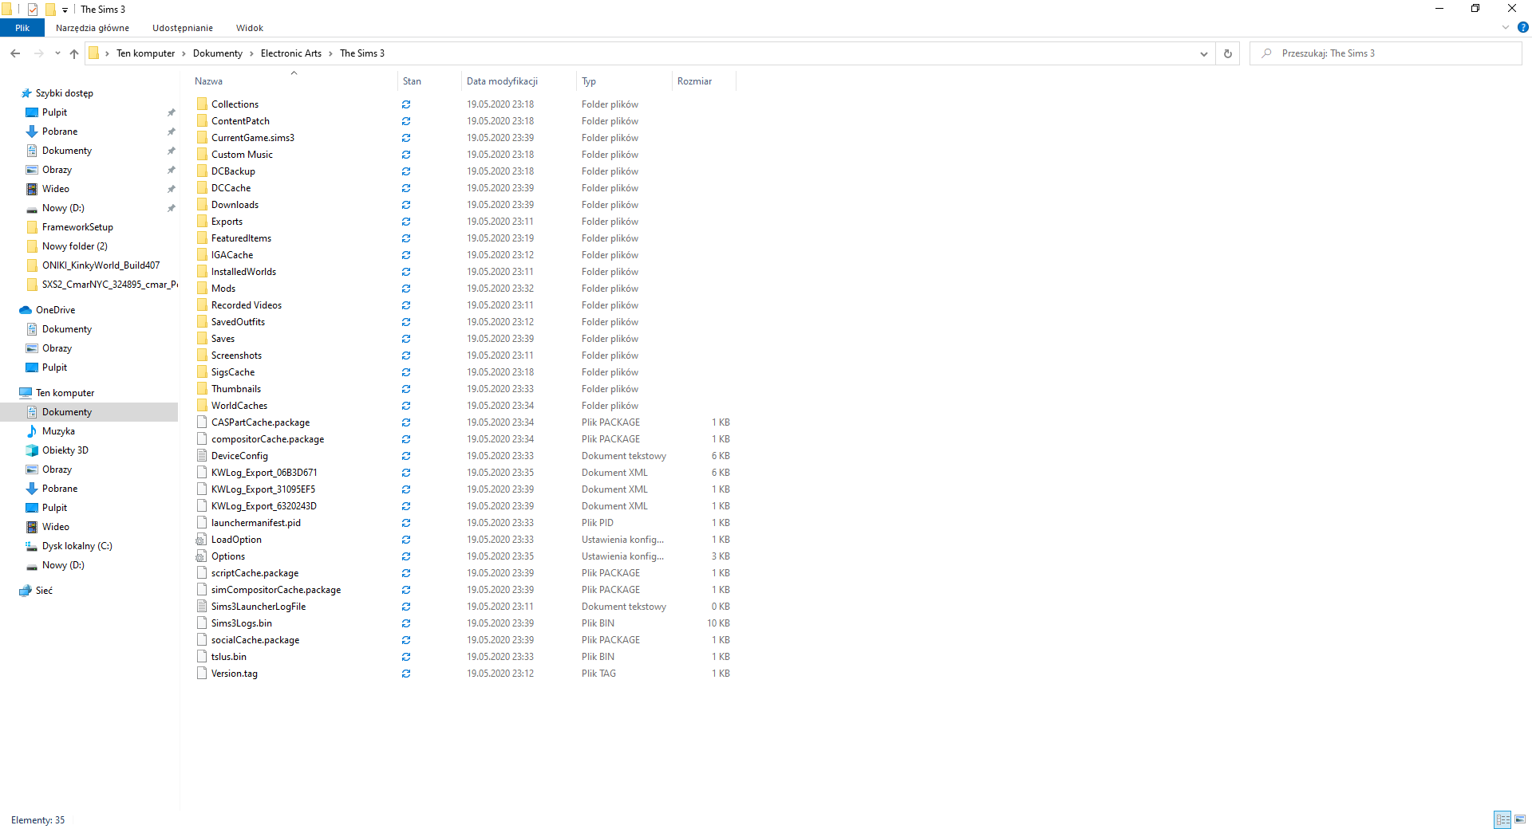
Task: Select the Downloads folder icon
Action: [202, 205]
